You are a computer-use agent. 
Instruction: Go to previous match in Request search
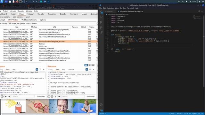pyautogui.click(x=6, y=96)
